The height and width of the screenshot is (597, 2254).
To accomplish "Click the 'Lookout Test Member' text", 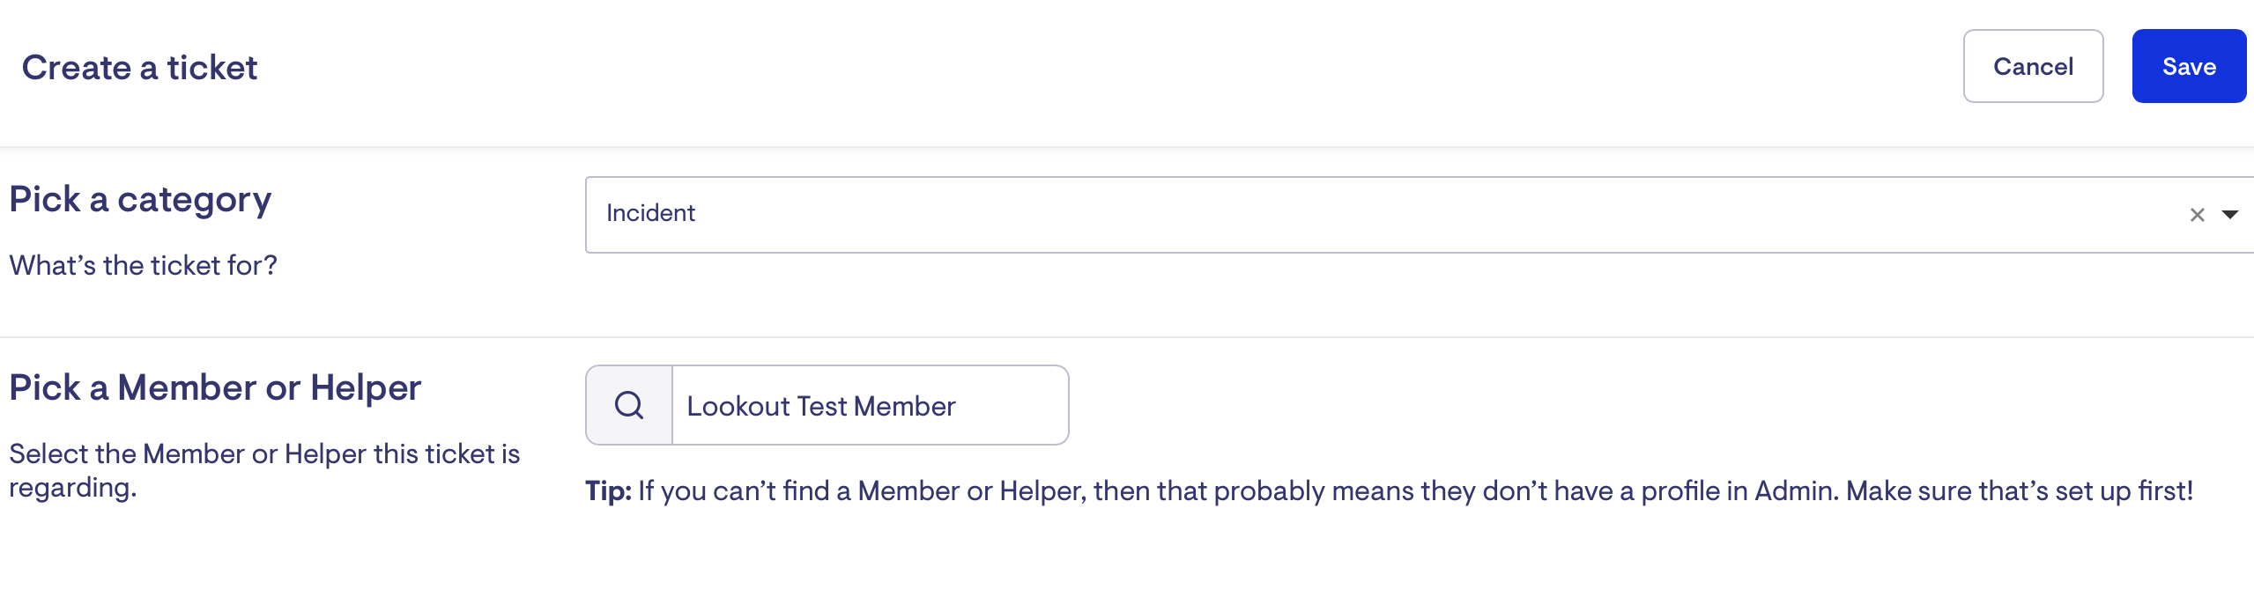I will [820, 406].
